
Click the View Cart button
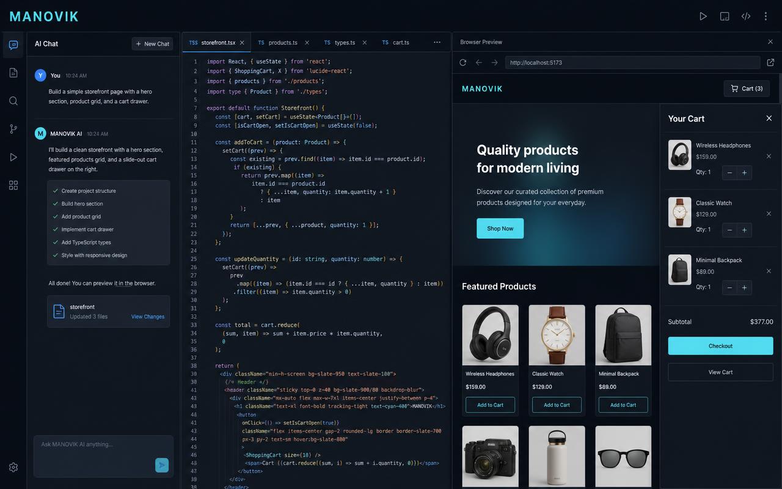pyautogui.click(x=720, y=372)
